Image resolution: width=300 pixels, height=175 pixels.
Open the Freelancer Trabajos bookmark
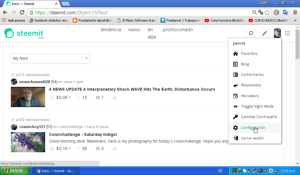180,20
